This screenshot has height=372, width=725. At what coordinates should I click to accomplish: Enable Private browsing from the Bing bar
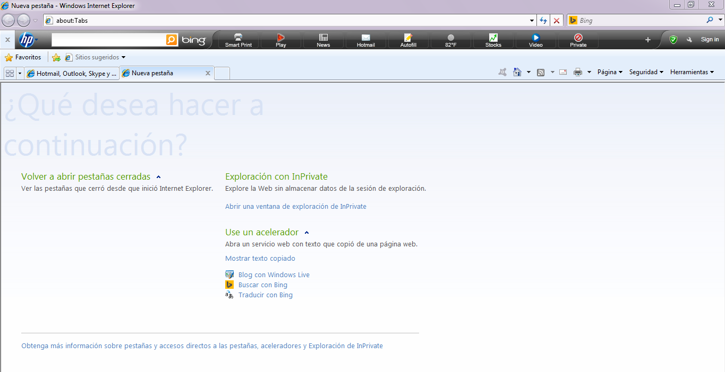click(x=578, y=40)
